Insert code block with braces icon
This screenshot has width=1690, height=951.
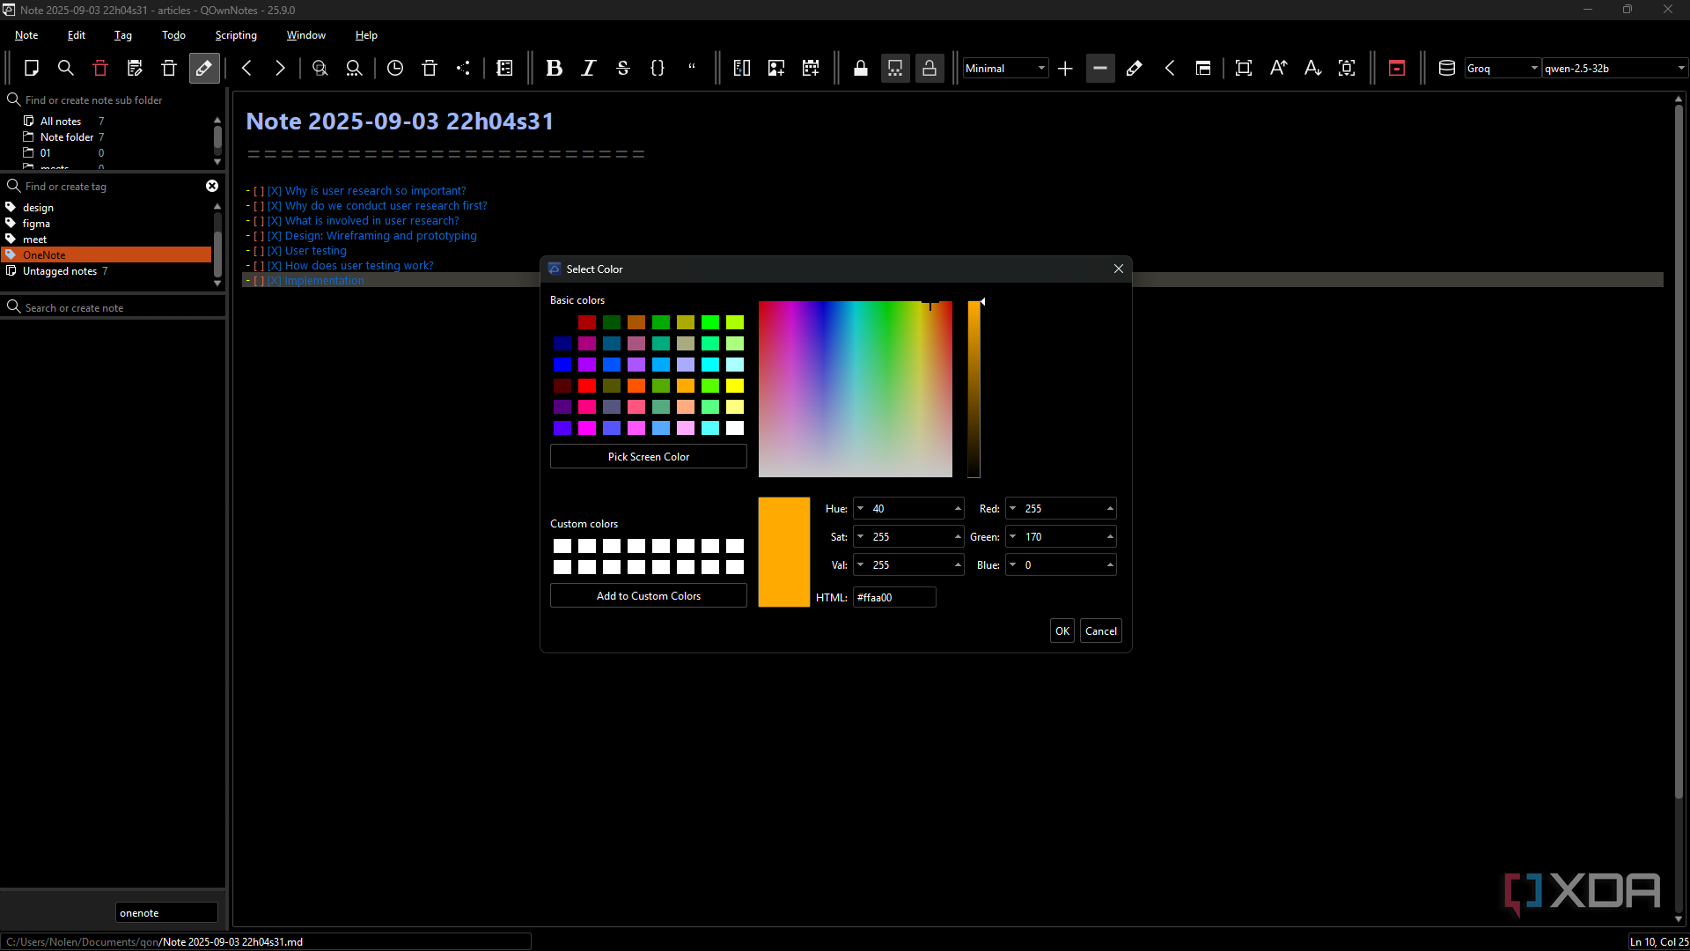[658, 68]
